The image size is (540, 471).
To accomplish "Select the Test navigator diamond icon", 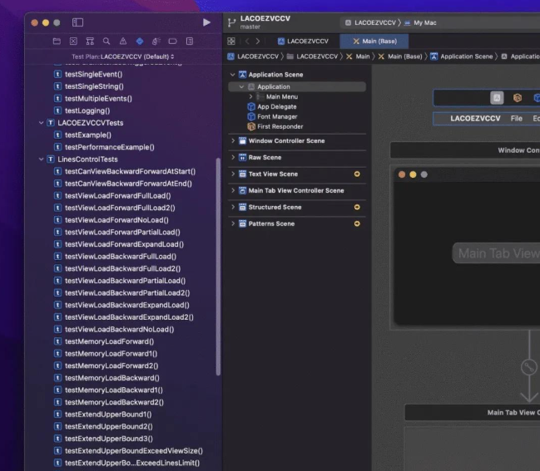I will [x=140, y=42].
